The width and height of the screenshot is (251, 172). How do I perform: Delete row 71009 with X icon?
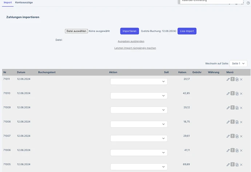[241, 108]
